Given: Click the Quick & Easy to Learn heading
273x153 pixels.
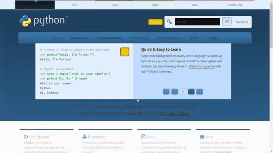Looking at the screenshot, I should click(x=161, y=49).
